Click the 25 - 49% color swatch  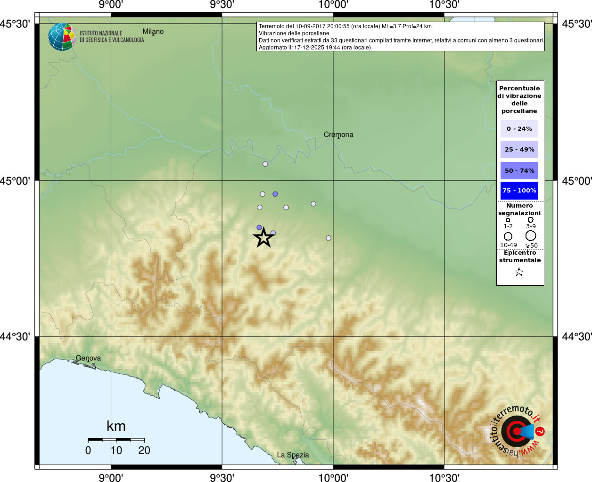pyautogui.click(x=519, y=149)
